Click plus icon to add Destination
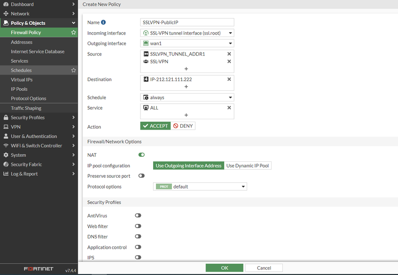 click(186, 87)
